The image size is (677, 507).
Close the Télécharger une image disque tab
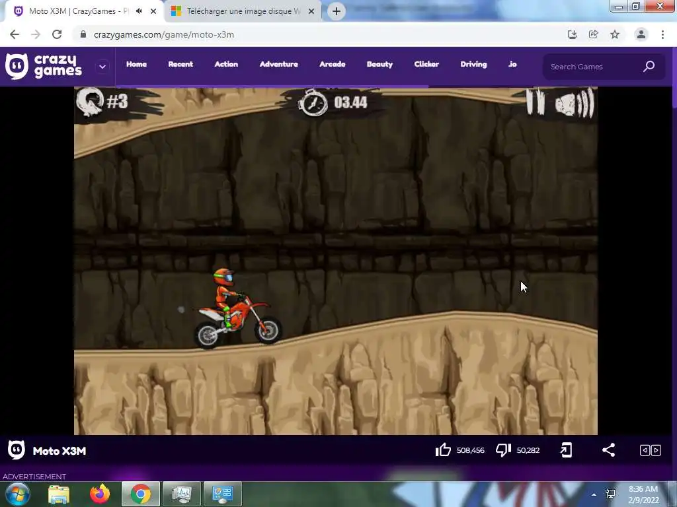click(x=311, y=11)
